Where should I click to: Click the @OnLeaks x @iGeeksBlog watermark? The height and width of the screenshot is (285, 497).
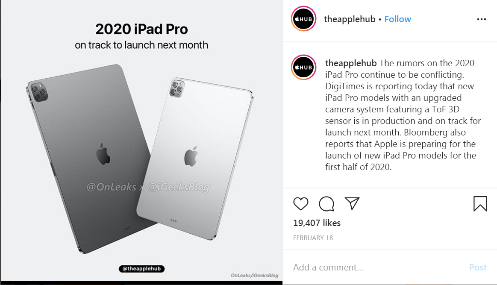[148, 187]
